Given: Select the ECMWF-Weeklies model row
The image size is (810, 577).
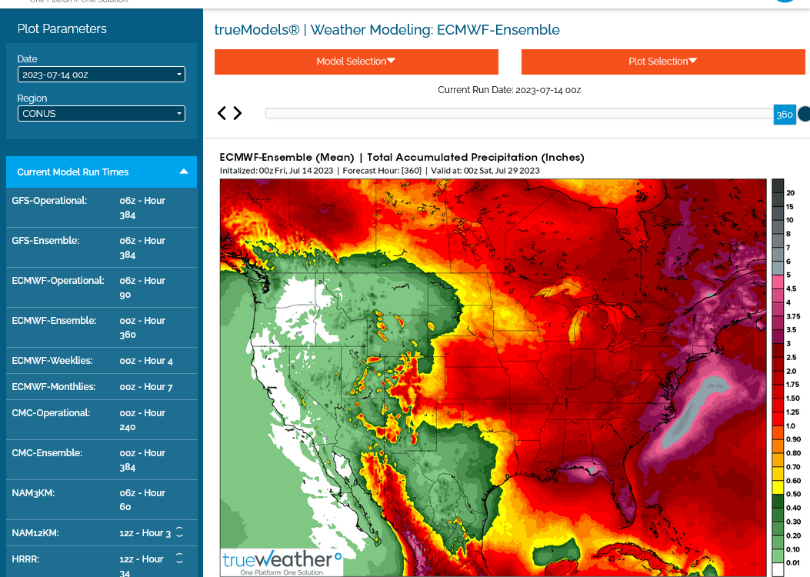Looking at the screenshot, I should (x=102, y=361).
